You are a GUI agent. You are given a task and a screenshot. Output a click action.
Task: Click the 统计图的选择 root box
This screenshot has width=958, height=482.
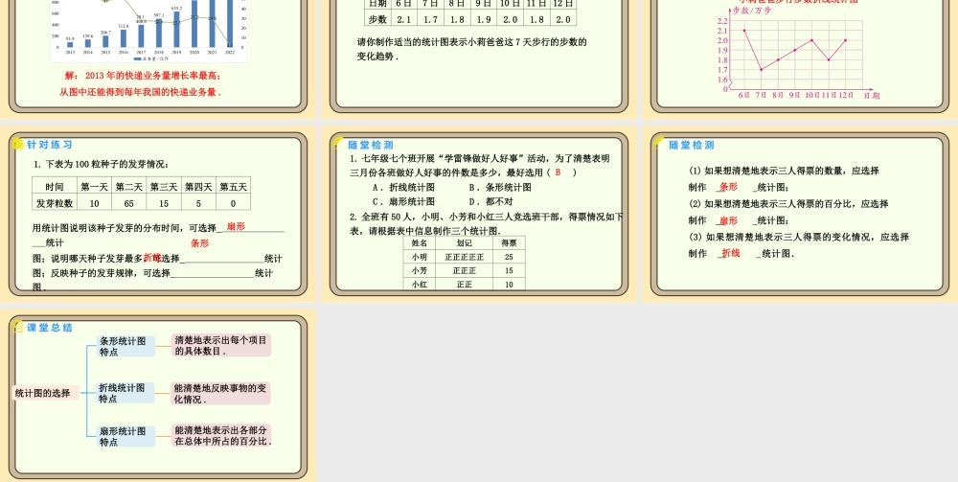[46, 394]
